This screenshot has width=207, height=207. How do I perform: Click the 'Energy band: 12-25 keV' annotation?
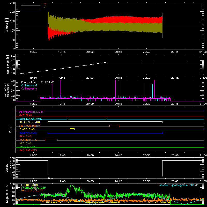[x=38, y=82]
